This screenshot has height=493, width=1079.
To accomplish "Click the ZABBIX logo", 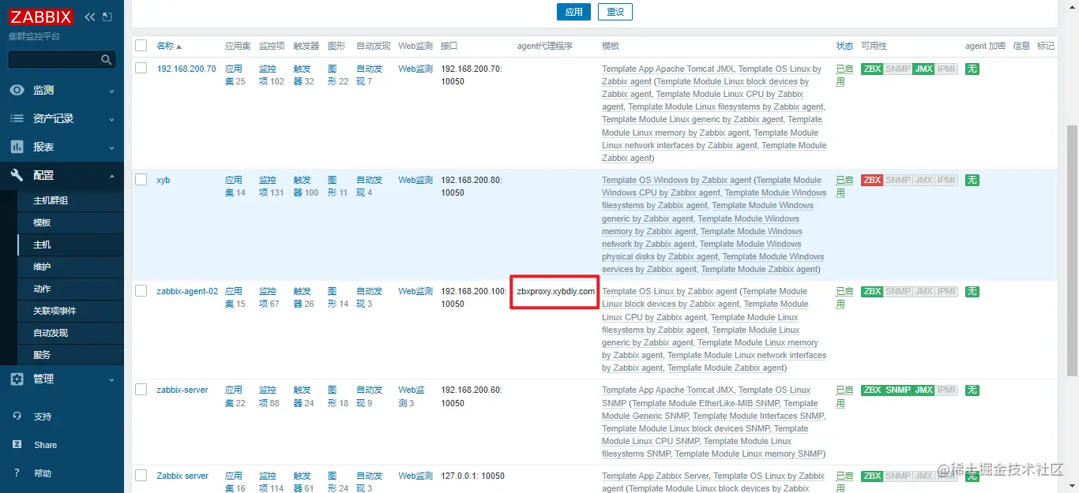I will pos(41,17).
